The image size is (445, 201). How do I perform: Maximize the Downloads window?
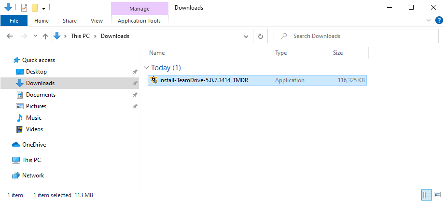(x=411, y=8)
